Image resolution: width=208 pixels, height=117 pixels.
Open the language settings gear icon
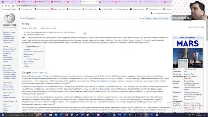click(x=16, y=101)
